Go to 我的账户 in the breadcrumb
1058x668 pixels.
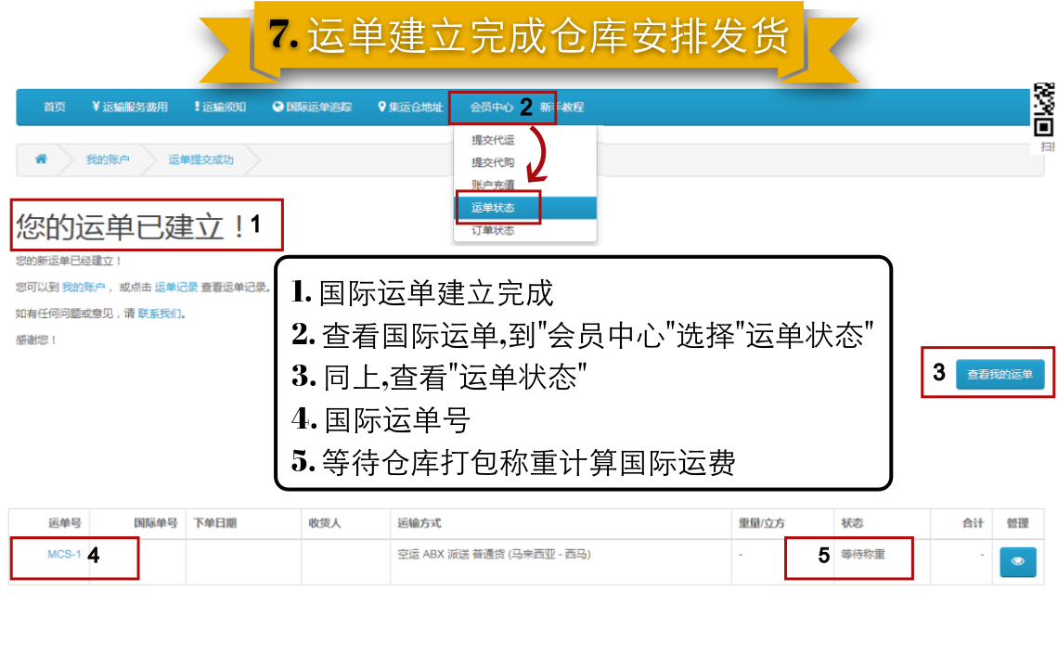[x=108, y=160]
